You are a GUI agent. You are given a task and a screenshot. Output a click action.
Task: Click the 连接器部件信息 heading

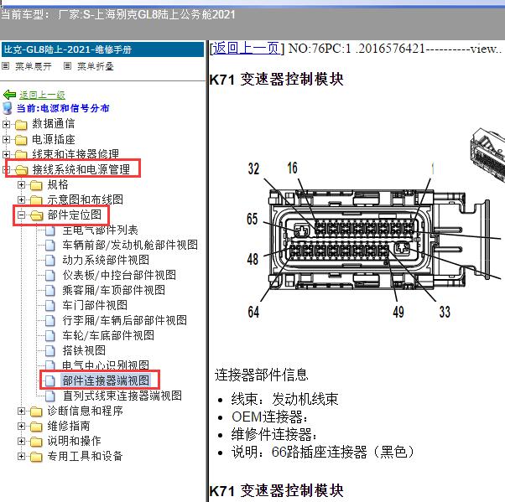tap(261, 375)
